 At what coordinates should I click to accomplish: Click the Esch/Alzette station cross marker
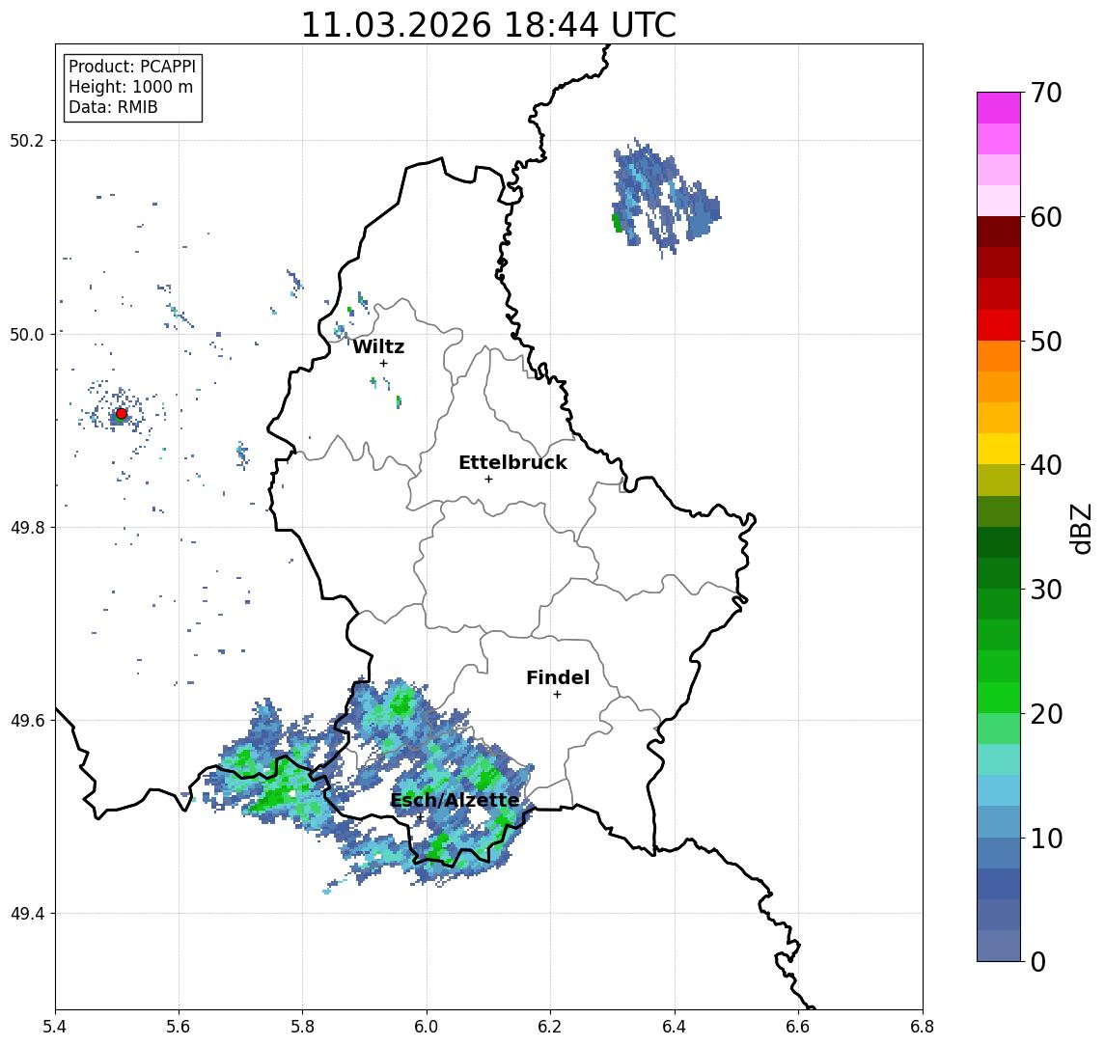[421, 817]
